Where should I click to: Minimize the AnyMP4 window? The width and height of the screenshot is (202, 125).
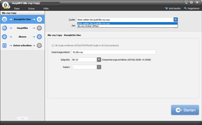(x=186, y=2)
